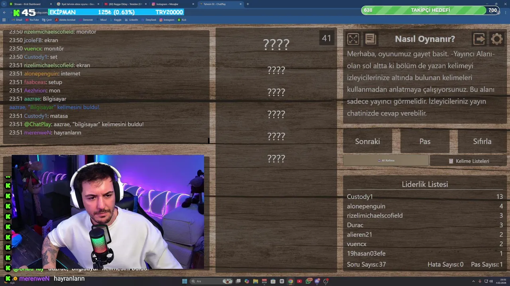The image size is (510, 286).
Task: Open the Instagram bookmark
Action: 167,20
